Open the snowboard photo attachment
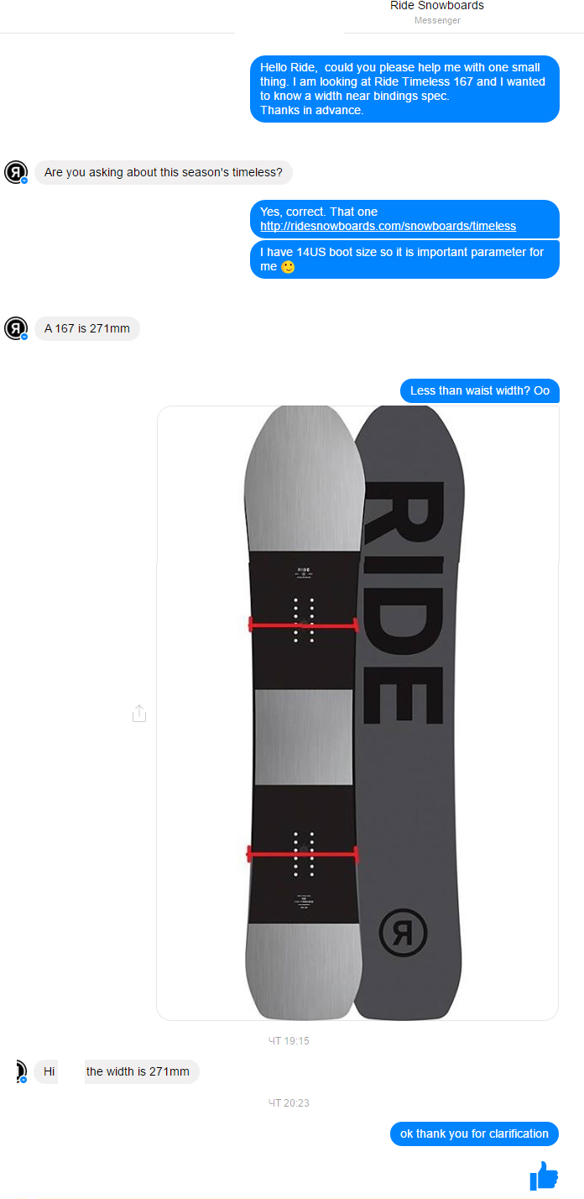Screen dimensions: 584x1199 pos(357,713)
